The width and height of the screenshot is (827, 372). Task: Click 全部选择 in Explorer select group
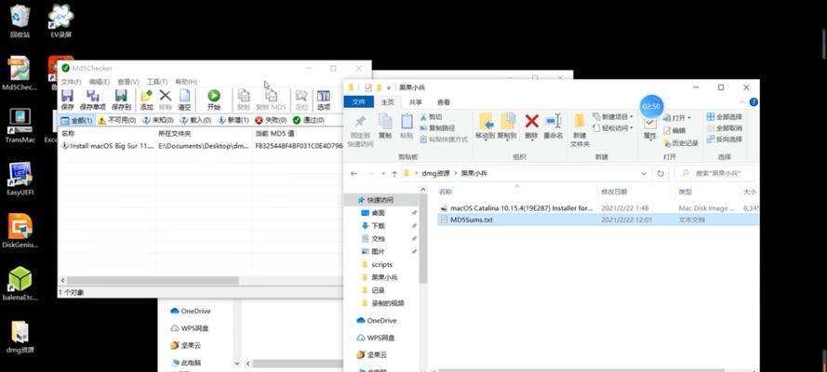pyautogui.click(x=724, y=116)
